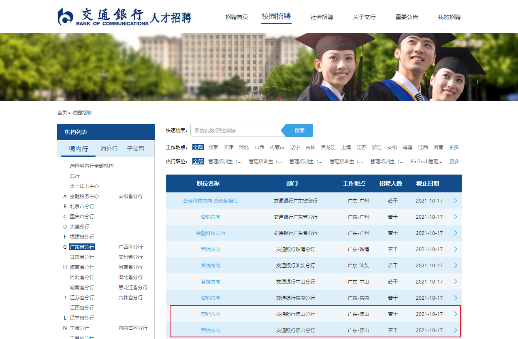The height and width of the screenshot is (339, 518).
Task: Select 总行 in institution list
Action: click(75, 176)
